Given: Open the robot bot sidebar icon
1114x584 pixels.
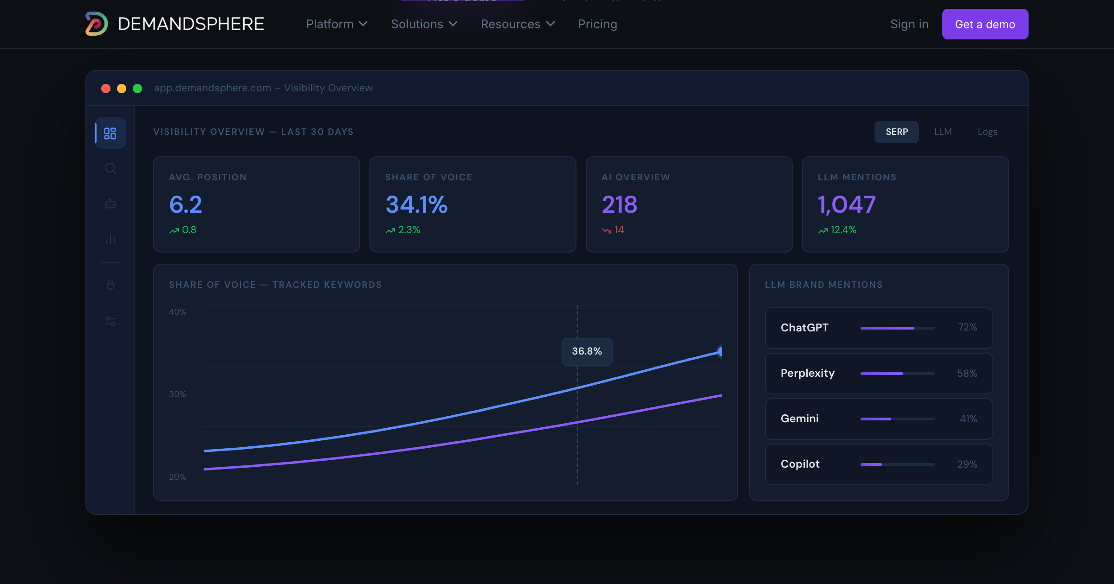Looking at the screenshot, I should [110, 203].
